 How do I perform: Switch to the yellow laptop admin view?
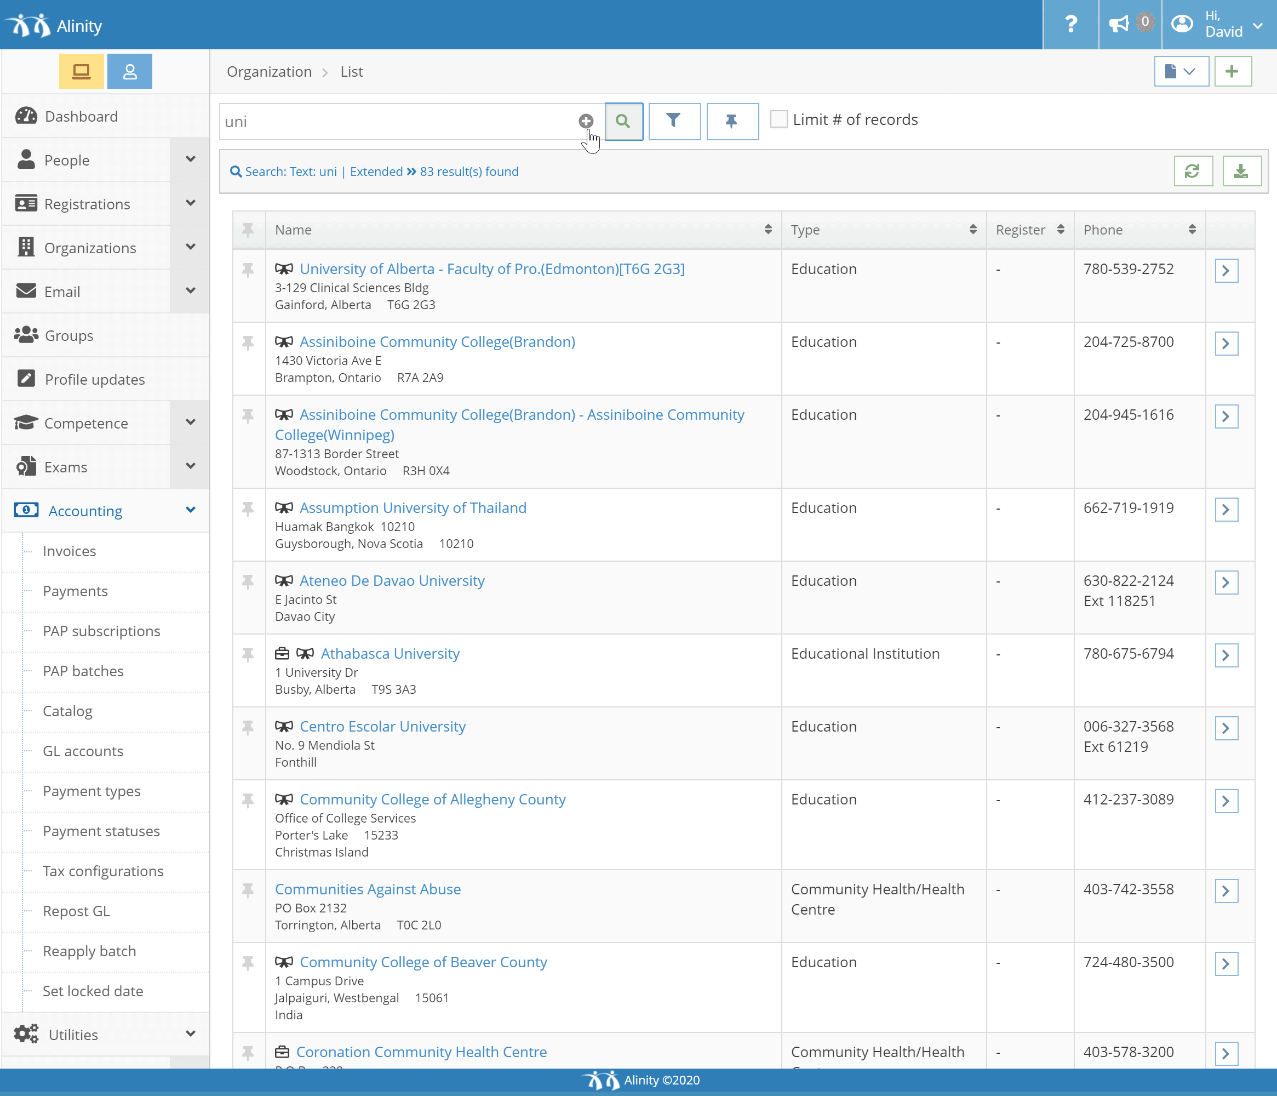(81, 71)
